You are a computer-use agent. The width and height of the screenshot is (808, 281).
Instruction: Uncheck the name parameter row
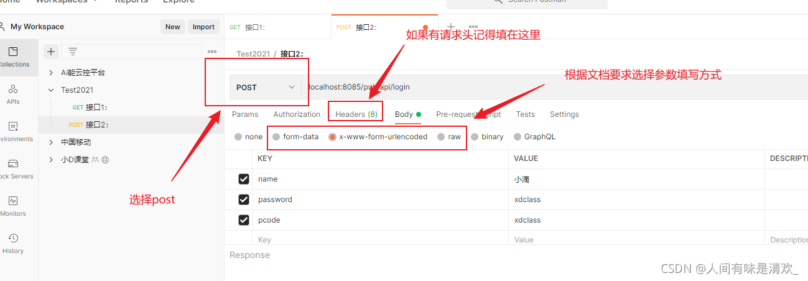pyautogui.click(x=244, y=179)
